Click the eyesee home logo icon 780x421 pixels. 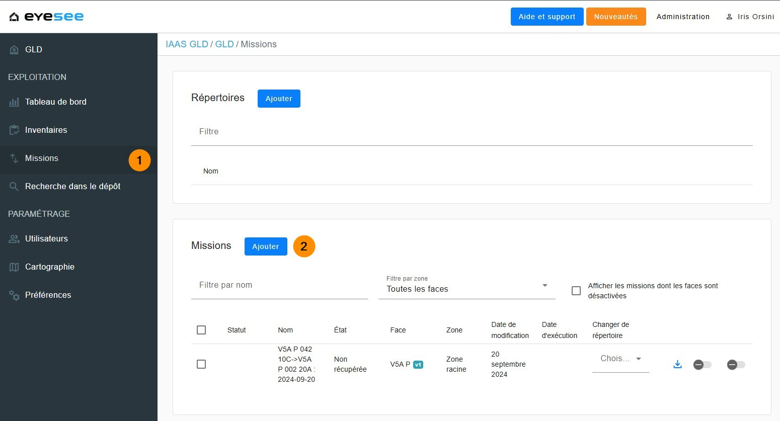(x=14, y=17)
